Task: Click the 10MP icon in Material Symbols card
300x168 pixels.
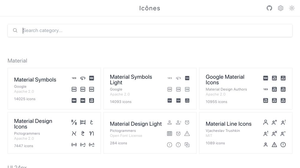Action: coord(92,100)
